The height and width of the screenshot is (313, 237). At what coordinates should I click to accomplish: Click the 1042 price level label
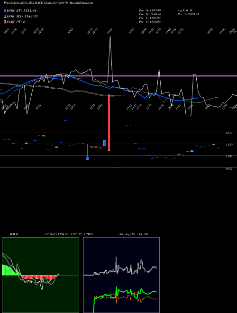229,169
